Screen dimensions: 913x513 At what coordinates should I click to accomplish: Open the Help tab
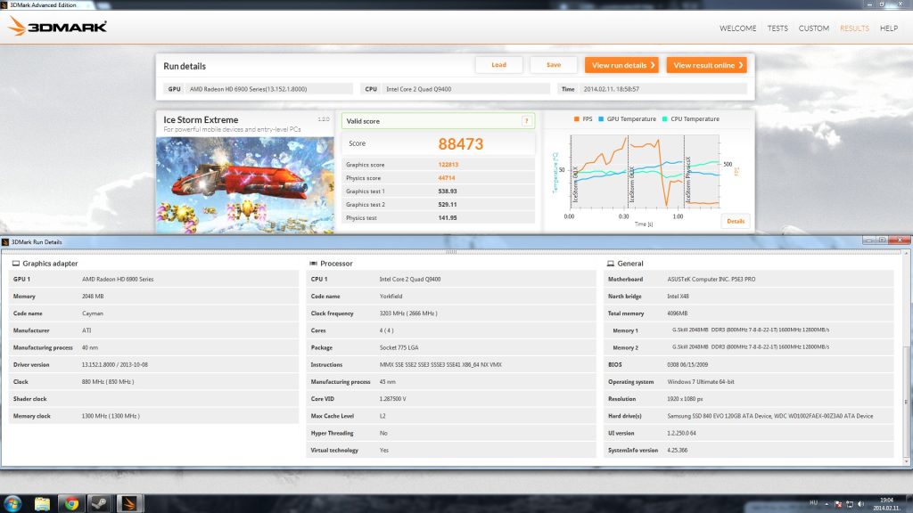(889, 28)
